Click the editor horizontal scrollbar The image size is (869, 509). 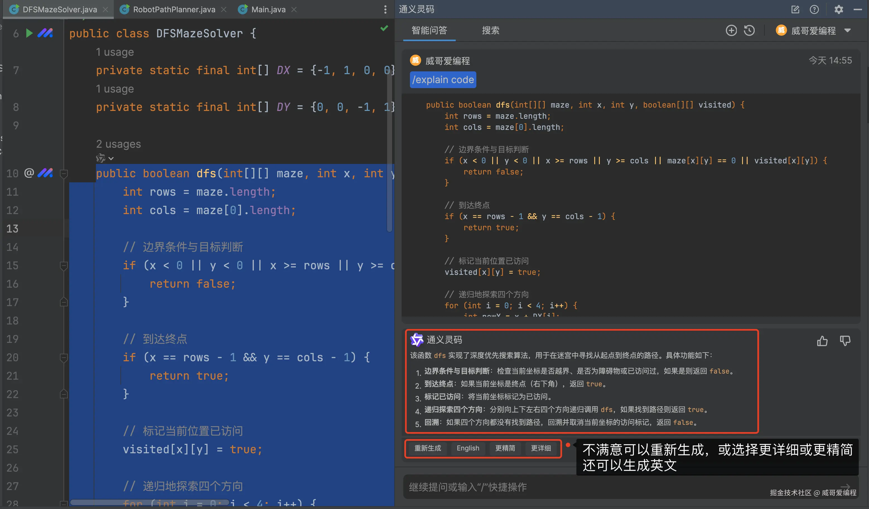click(x=150, y=502)
